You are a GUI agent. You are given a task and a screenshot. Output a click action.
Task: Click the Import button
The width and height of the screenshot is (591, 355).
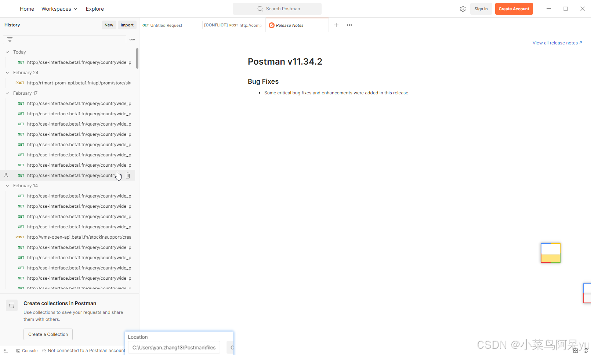127,25
